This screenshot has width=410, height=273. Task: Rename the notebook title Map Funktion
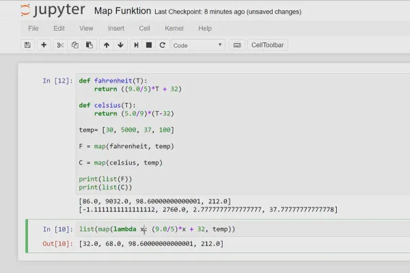click(122, 11)
